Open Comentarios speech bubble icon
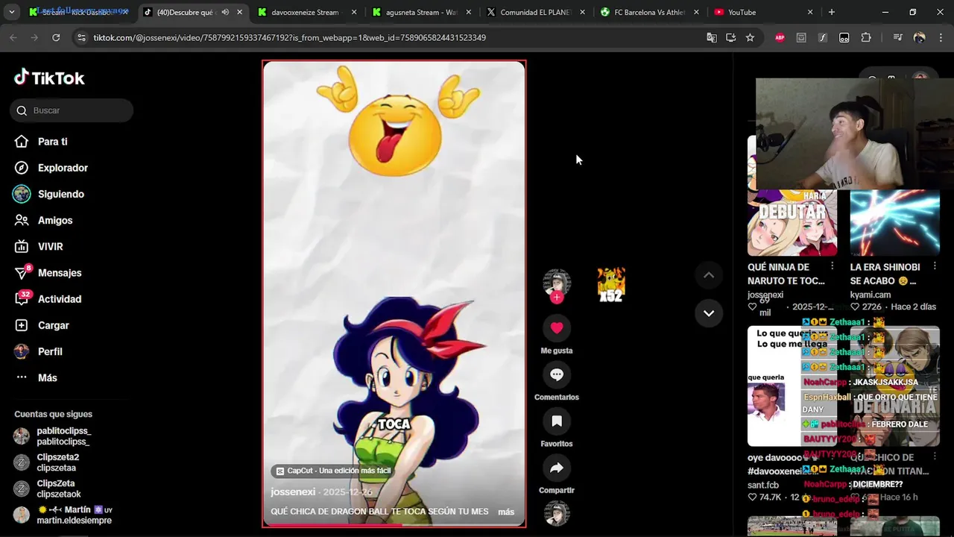This screenshot has width=954, height=537. coord(557,374)
